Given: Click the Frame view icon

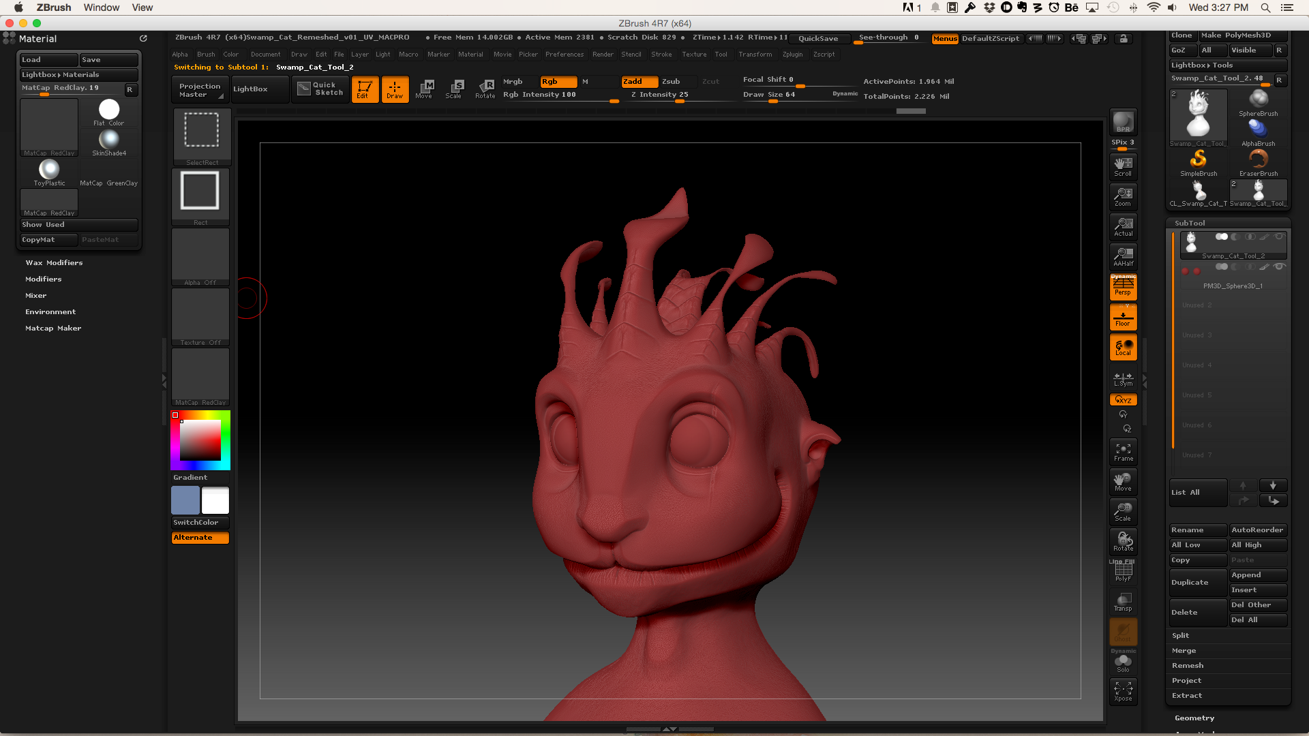Looking at the screenshot, I should pyautogui.click(x=1123, y=452).
